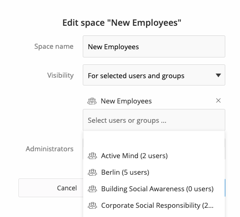Open the Visibility dropdown arrow
The height and width of the screenshot is (217, 240).
pyautogui.click(x=218, y=75)
